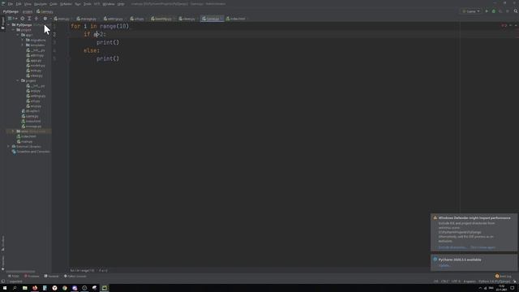Select asgi.py in the project tree
Viewport: 519px width, 292px height.
33,91
